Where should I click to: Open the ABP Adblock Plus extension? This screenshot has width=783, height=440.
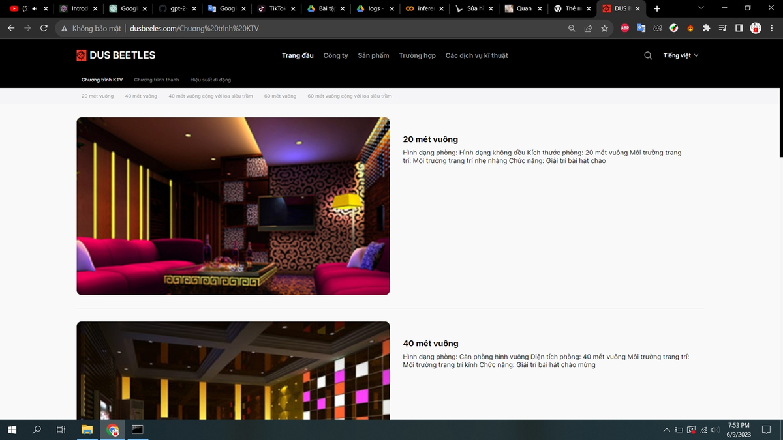[x=624, y=29]
